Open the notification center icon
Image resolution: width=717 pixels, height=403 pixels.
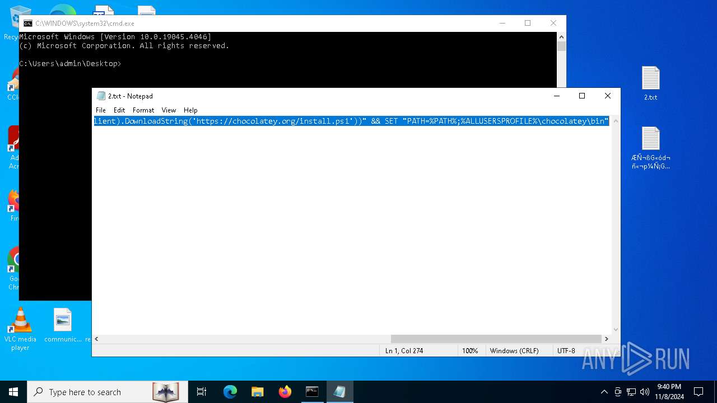(699, 392)
